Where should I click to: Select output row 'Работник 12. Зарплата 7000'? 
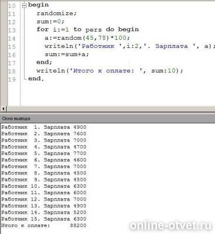[x=44, y=199]
